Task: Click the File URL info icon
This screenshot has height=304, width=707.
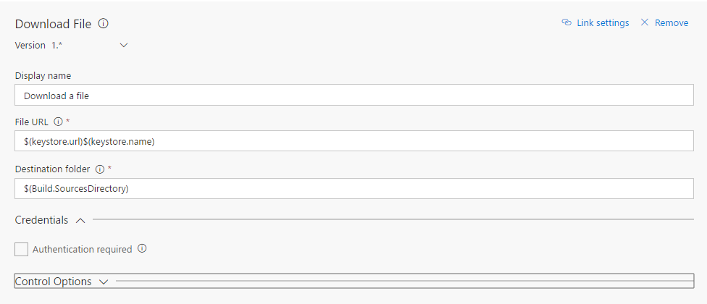Action: pos(58,122)
